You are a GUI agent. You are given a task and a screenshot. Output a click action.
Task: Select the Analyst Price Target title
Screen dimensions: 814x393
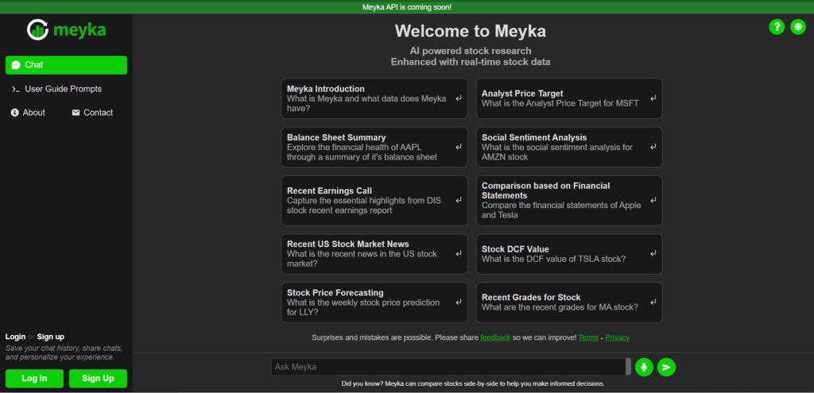pyautogui.click(x=522, y=94)
